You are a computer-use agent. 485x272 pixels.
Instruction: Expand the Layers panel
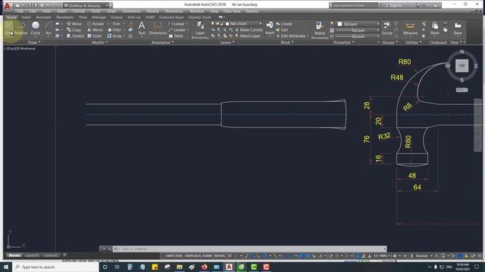click(227, 42)
